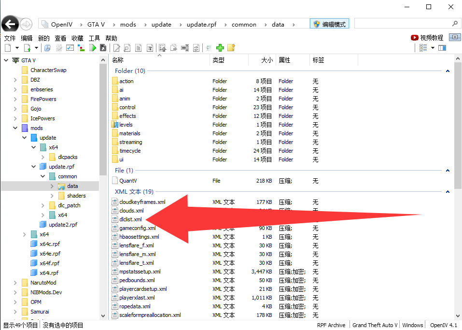The image size is (462, 330).
Task: Expand the shaders tree node
Action: pyautogui.click(x=52, y=196)
